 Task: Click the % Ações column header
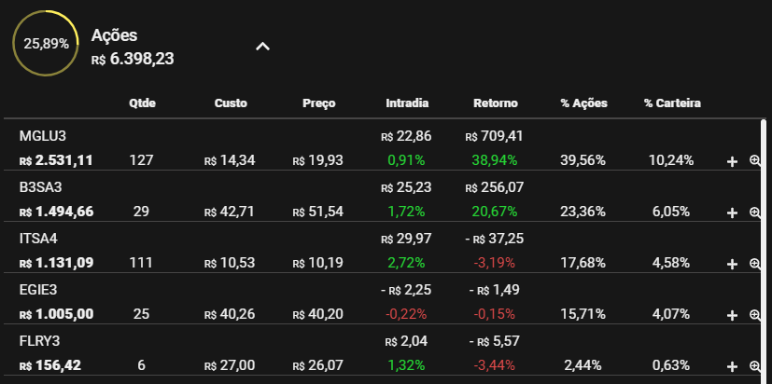584,103
